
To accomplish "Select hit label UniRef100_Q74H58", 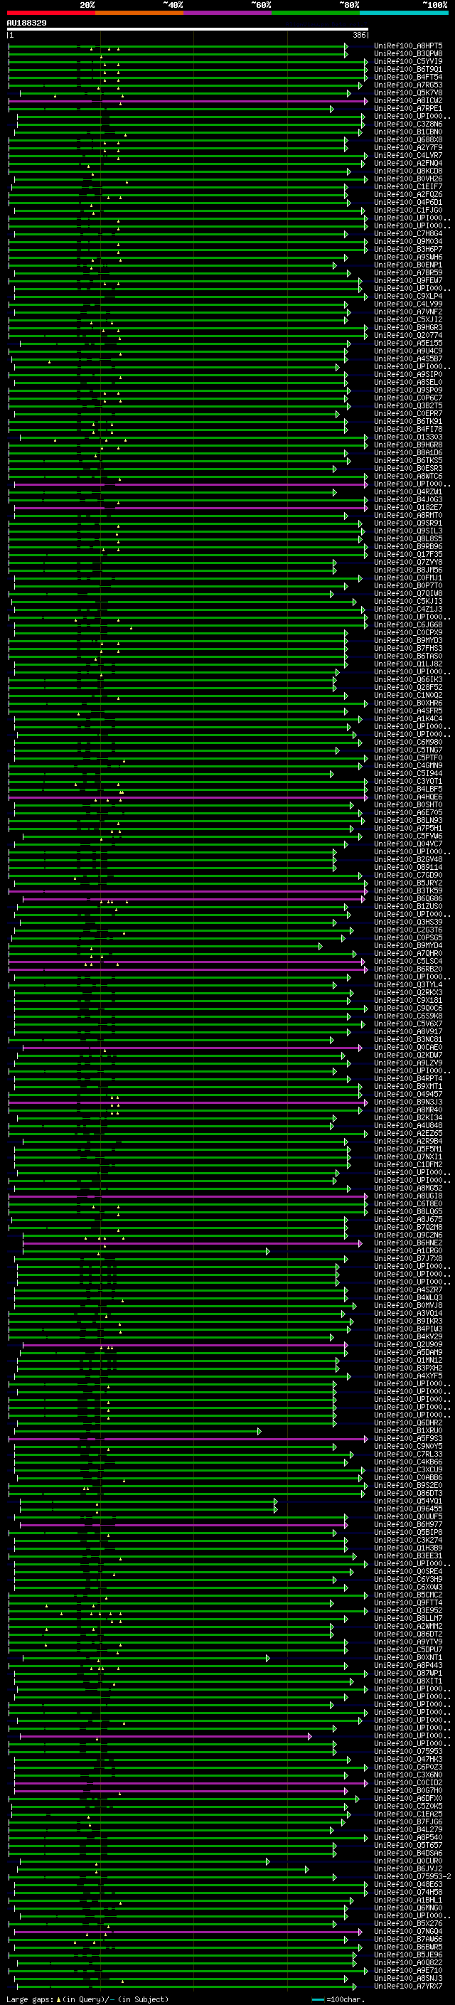I will [x=408, y=1892].
